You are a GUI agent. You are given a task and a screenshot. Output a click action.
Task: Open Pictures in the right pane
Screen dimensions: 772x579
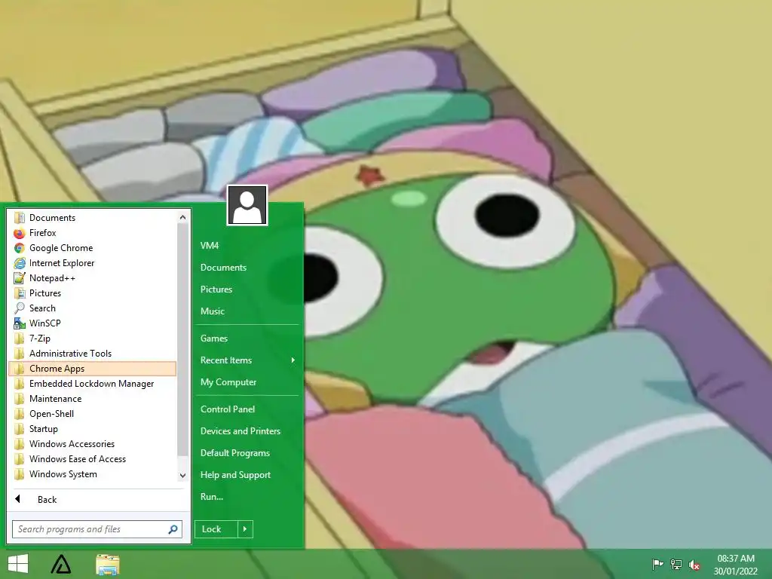pos(216,289)
